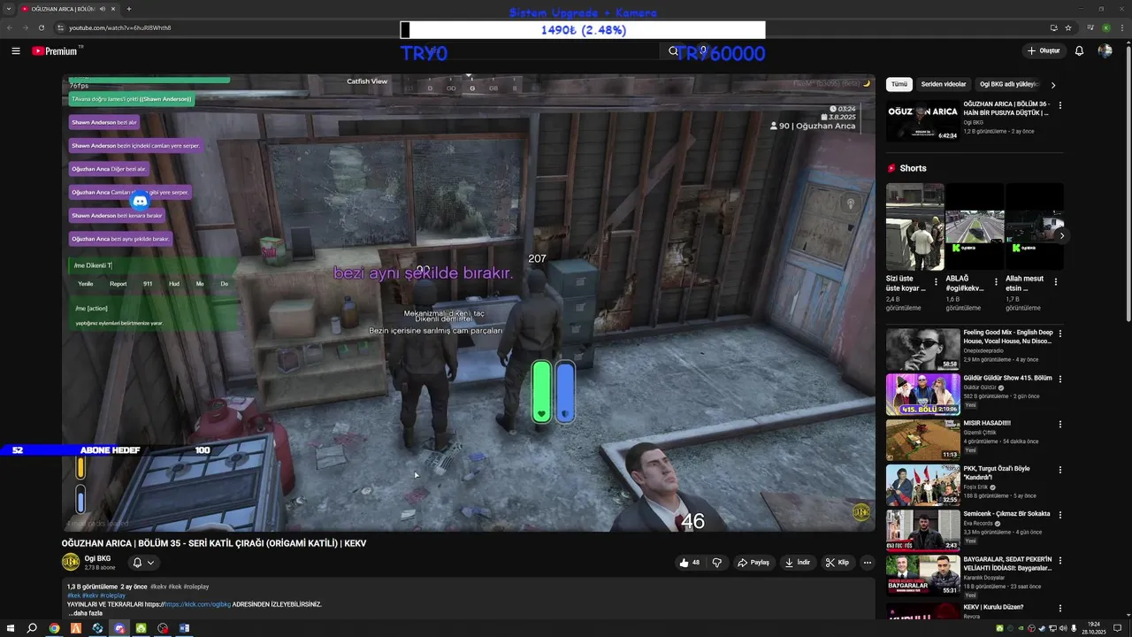Image resolution: width=1132 pixels, height=637 pixels.
Task: Open options for the PKK, Turgut Özal video
Action: coord(1059,470)
